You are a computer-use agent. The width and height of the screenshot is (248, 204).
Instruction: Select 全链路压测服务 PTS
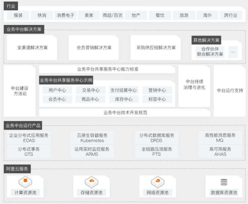[156, 152]
